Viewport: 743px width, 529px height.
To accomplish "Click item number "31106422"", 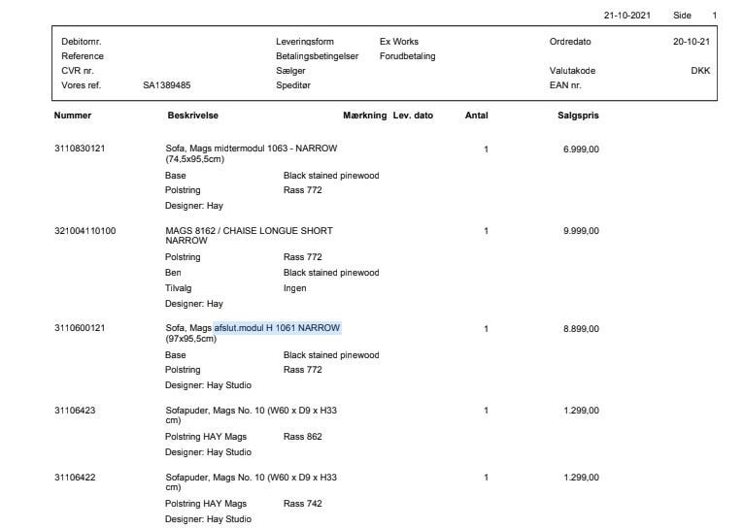I will (75, 478).
